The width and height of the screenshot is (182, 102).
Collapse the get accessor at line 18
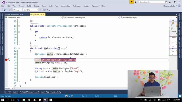[x=19, y=32]
